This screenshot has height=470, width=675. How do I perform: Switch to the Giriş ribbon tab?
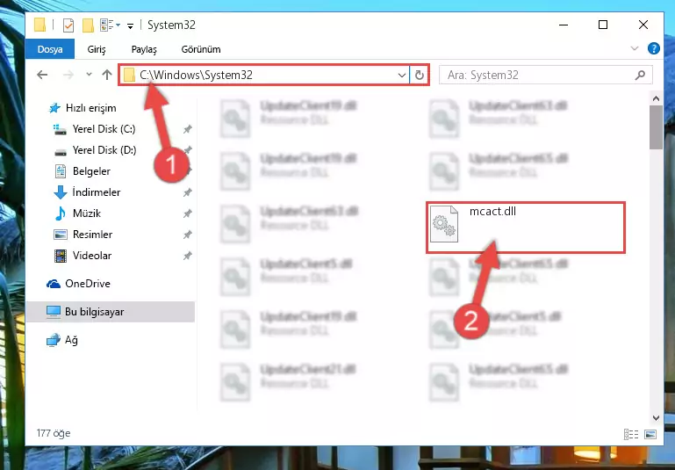click(97, 49)
